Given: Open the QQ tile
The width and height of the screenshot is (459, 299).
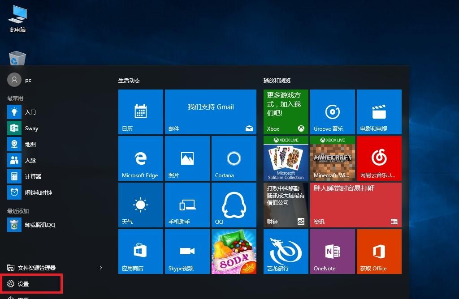Looking at the screenshot, I should tap(234, 205).
